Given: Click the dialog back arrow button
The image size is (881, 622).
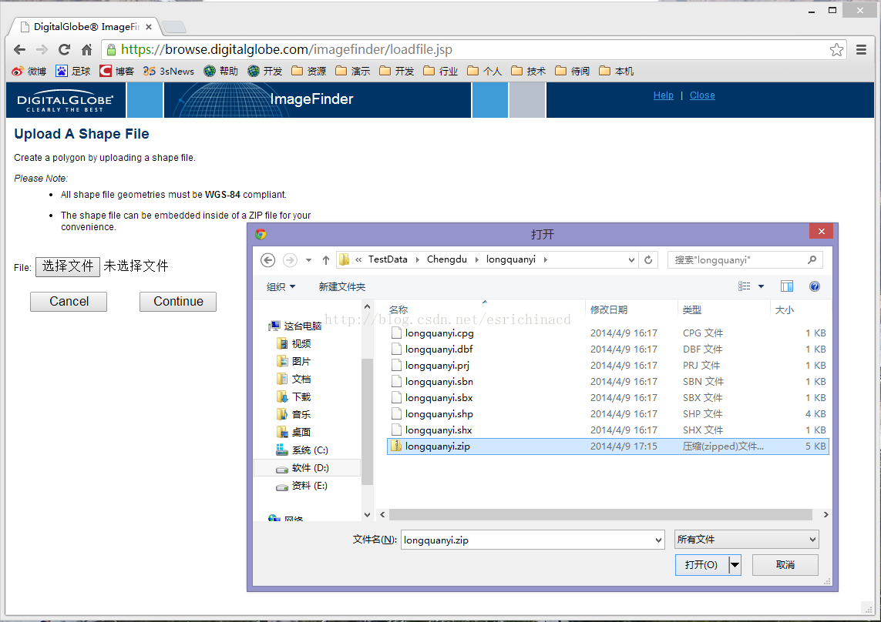Looking at the screenshot, I should 268,260.
